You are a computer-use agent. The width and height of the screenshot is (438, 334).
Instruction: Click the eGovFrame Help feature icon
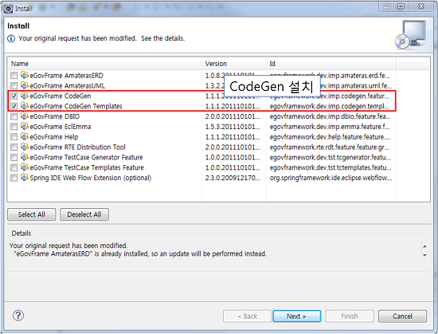click(25, 136)
